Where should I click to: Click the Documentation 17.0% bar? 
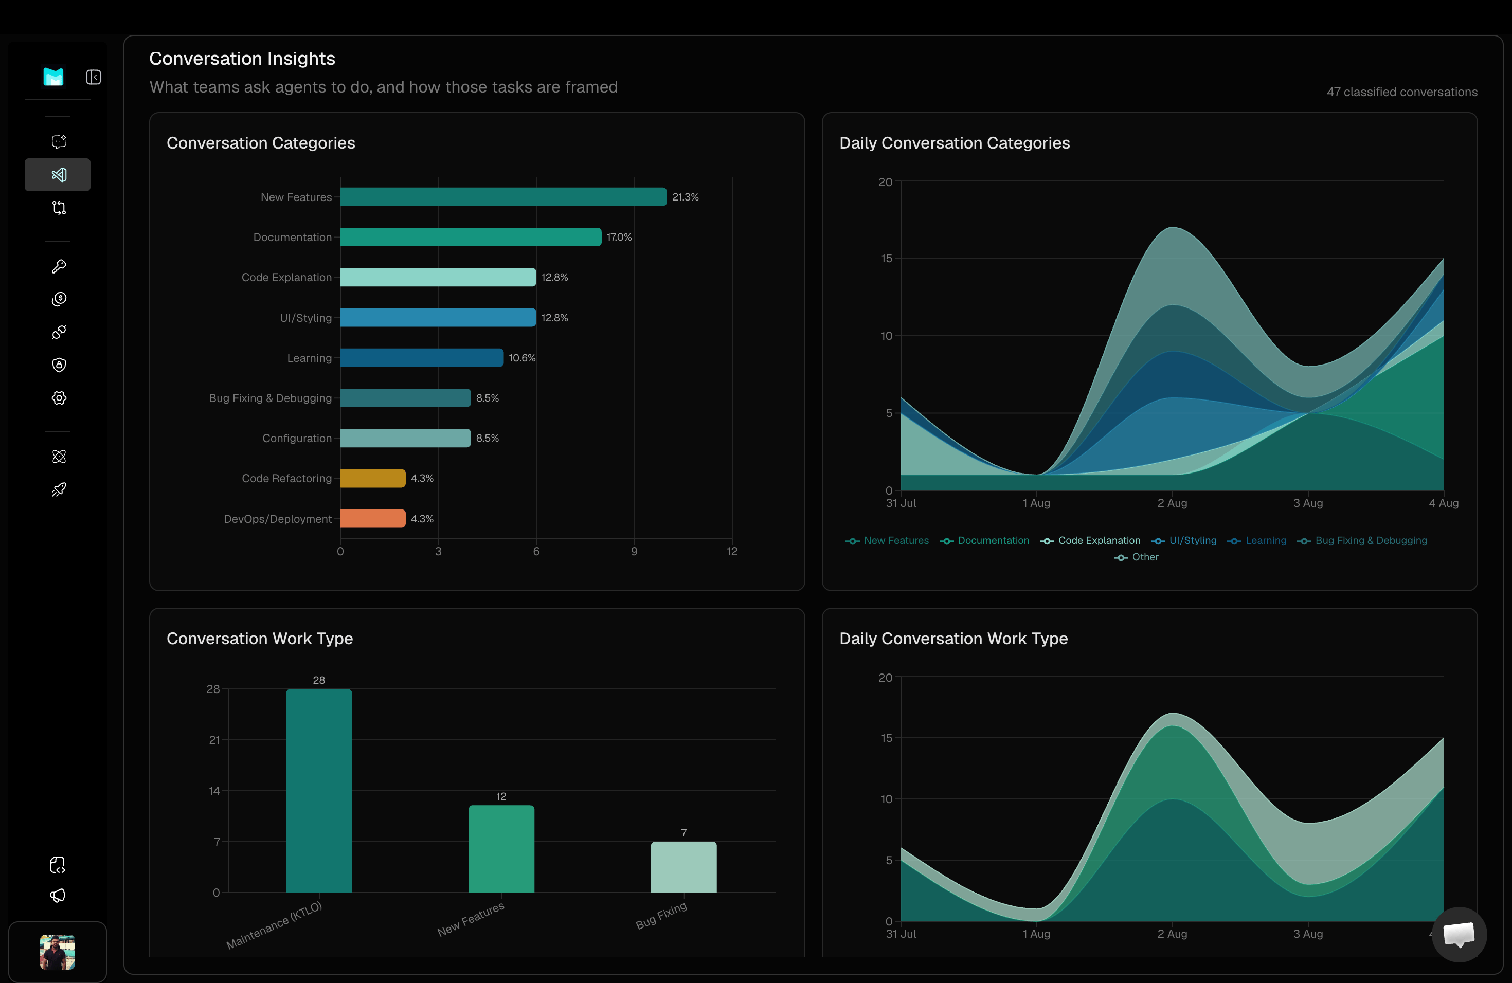pos(471,237)
